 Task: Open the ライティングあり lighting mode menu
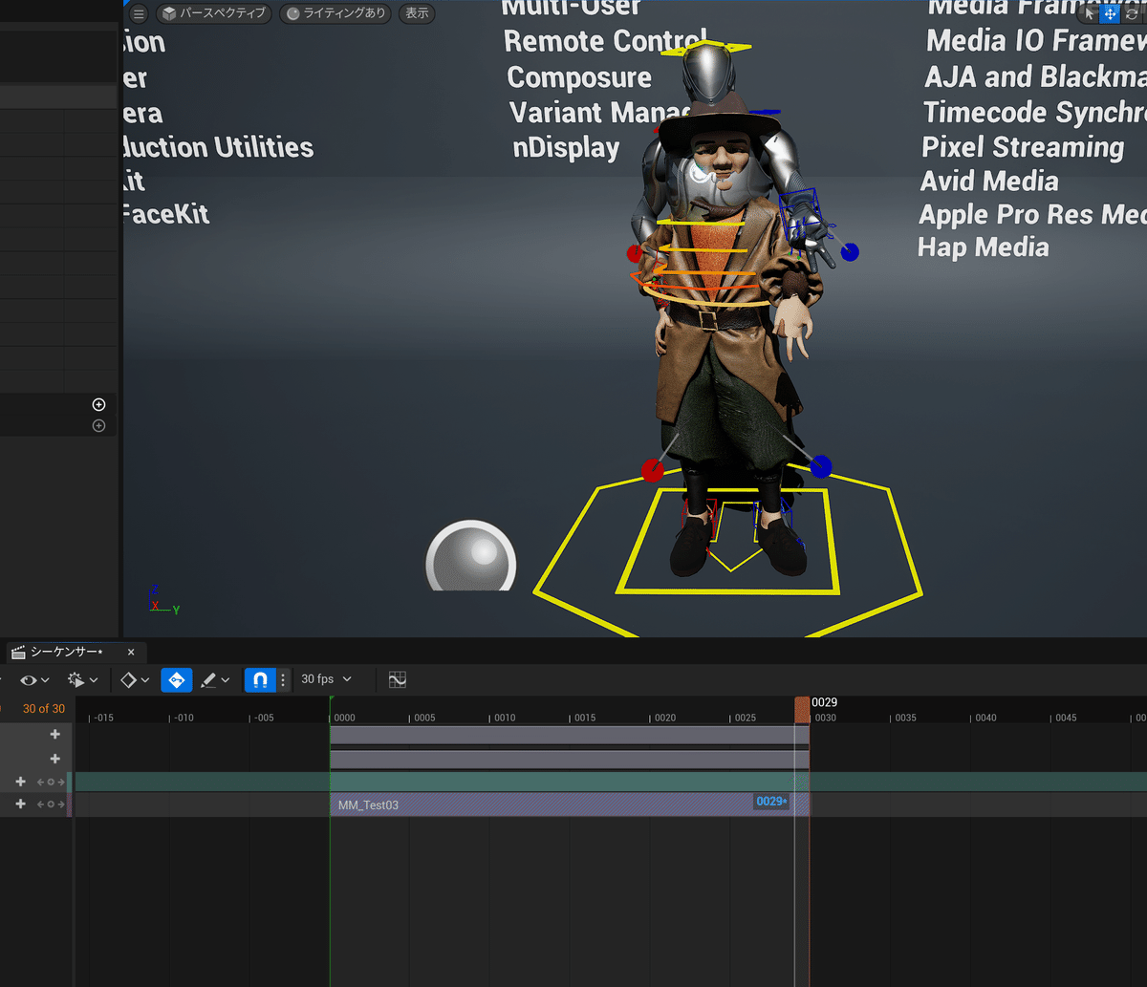click(336, 13)
